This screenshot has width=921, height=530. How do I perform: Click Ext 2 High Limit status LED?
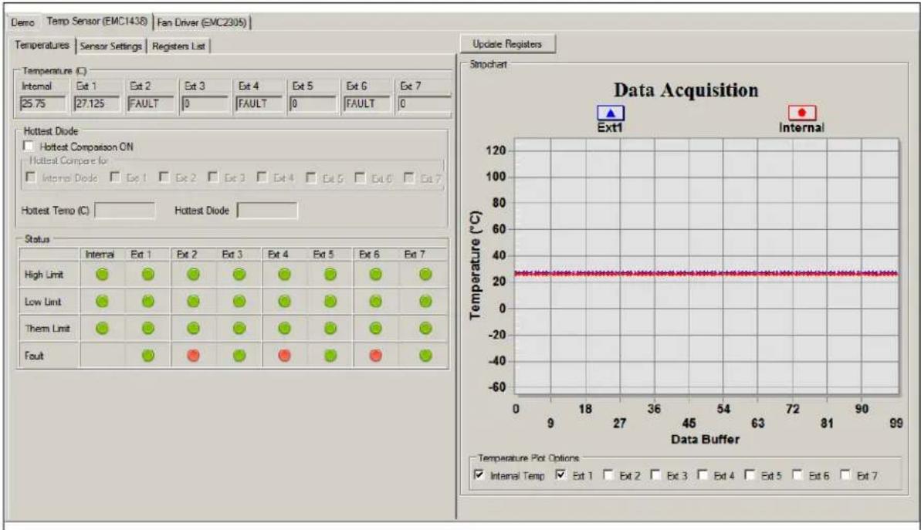(193, 274)
